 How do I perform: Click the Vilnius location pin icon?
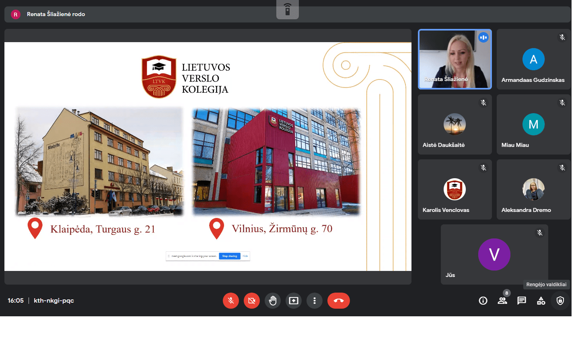[x=217, y=228]
